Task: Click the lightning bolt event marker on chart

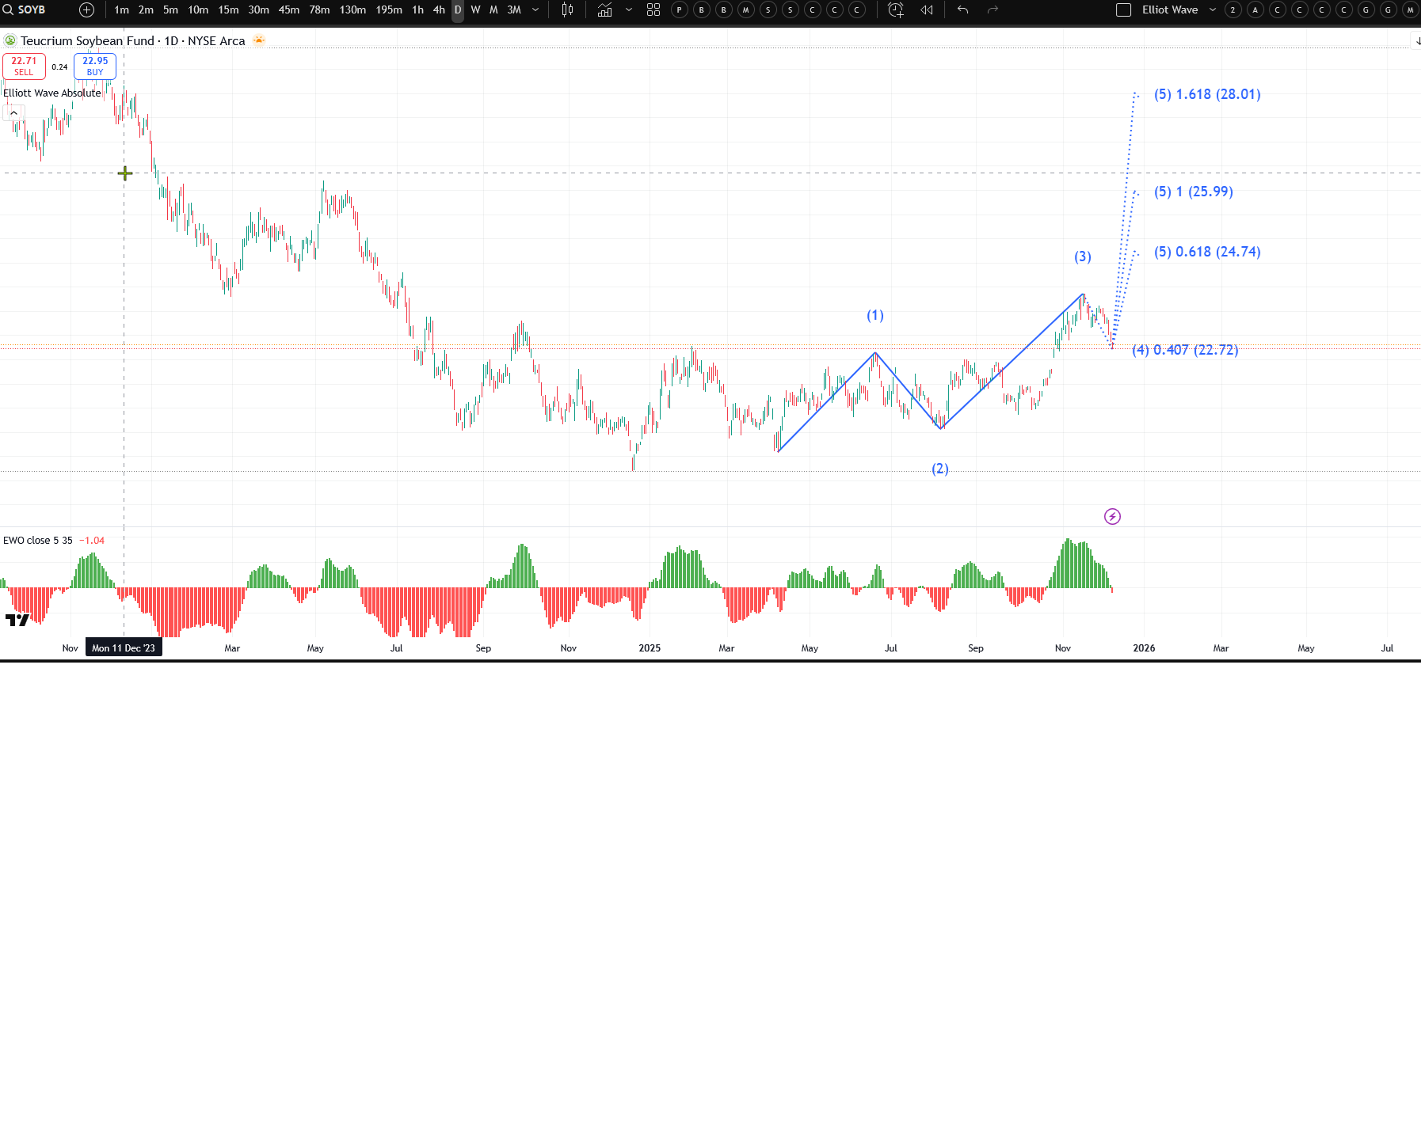Action: 1112,517
